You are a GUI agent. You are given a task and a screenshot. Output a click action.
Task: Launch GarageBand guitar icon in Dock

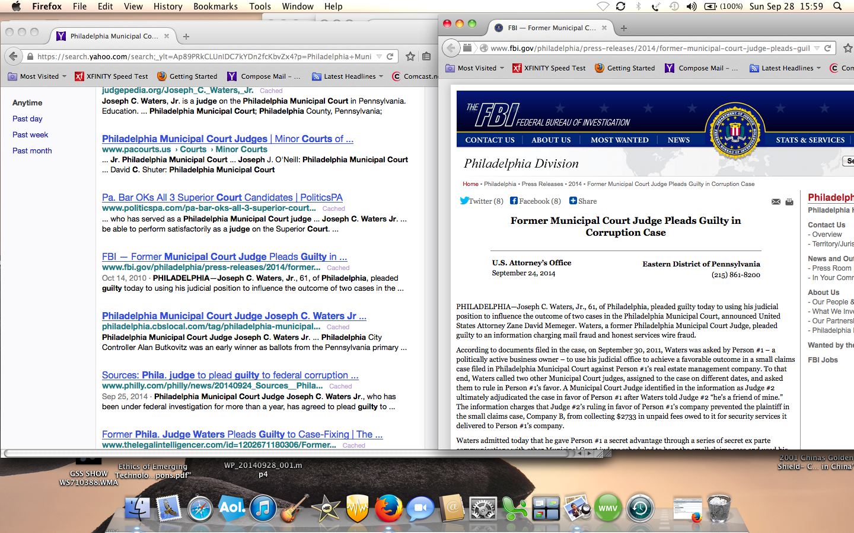point(295,509)
